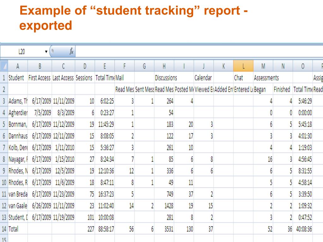Screen dimensions: 323x242
Task: Click the 'Kolb, Dere' student cell
Action: click(x=18, y=147)
